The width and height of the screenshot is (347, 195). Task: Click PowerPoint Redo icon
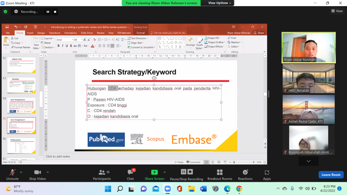[26, 27]
